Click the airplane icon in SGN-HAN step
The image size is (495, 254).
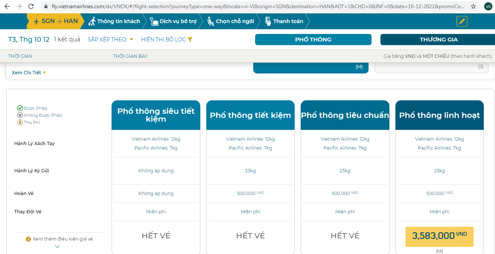click(36, 21)
